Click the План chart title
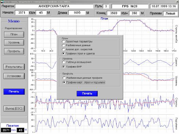The width and height of the screenshot is (179, 134). [x=104, y=19]
